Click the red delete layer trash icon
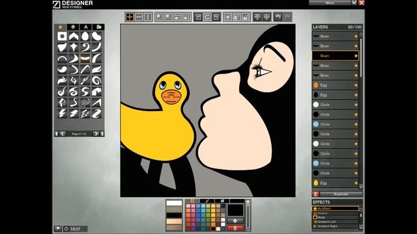417x234 pixels. [x=315, y=194]
